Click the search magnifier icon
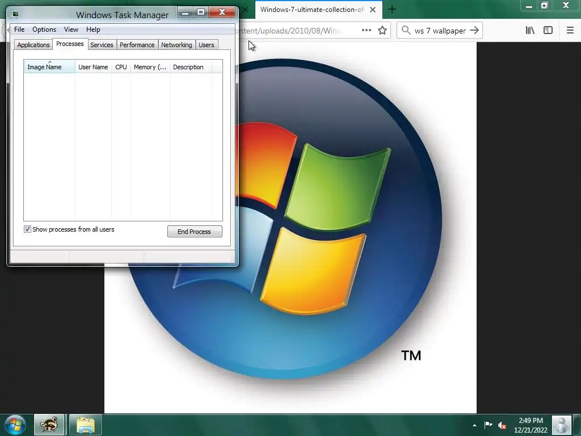The width and height of the screenshot is (581, 436). tap(406, 31)
